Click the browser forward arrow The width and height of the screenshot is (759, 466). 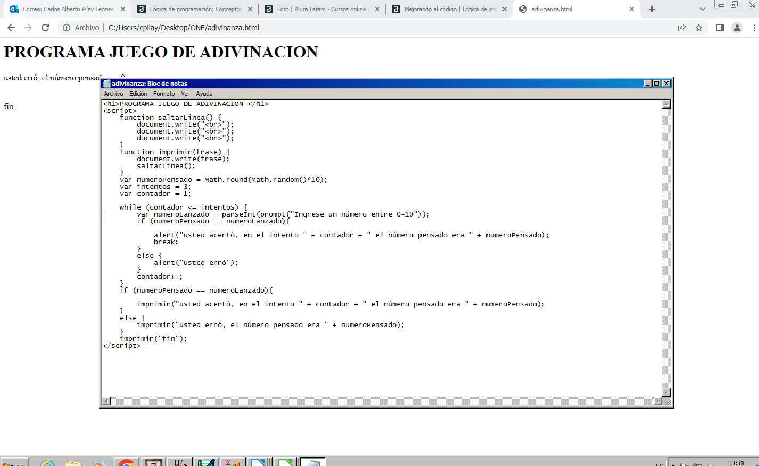[x=28, y=28]
